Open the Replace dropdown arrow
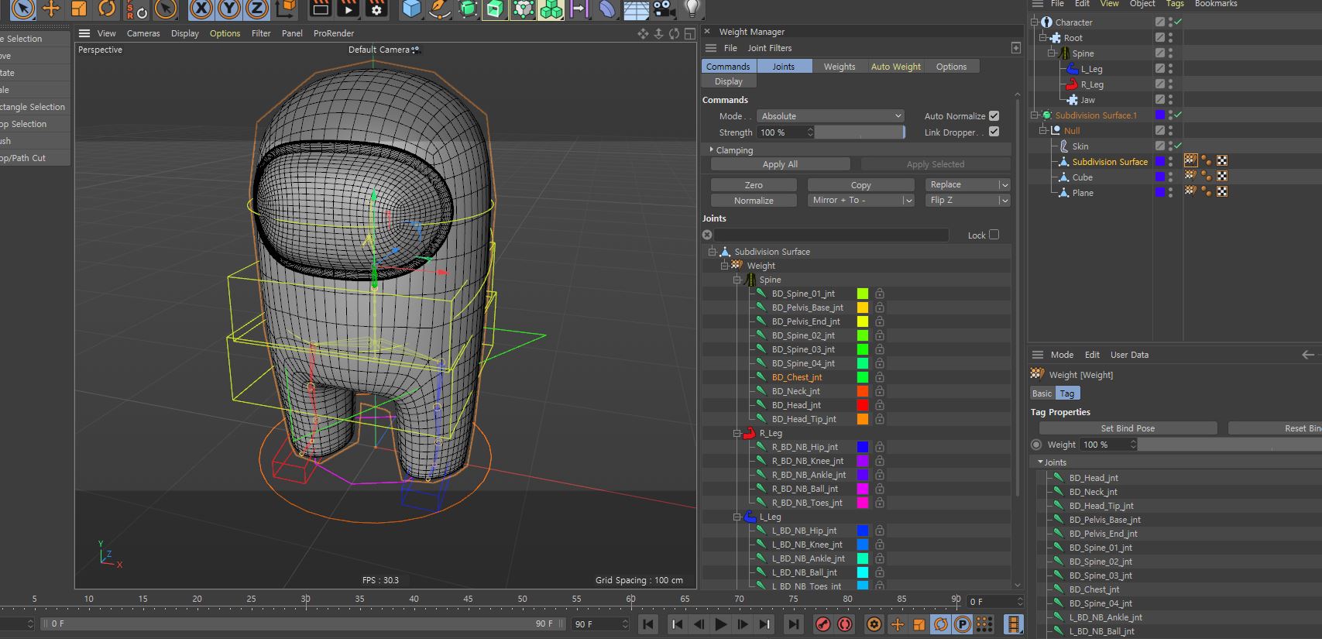The height and width of the screenshot is (639, 1322). pos(1004,185)
